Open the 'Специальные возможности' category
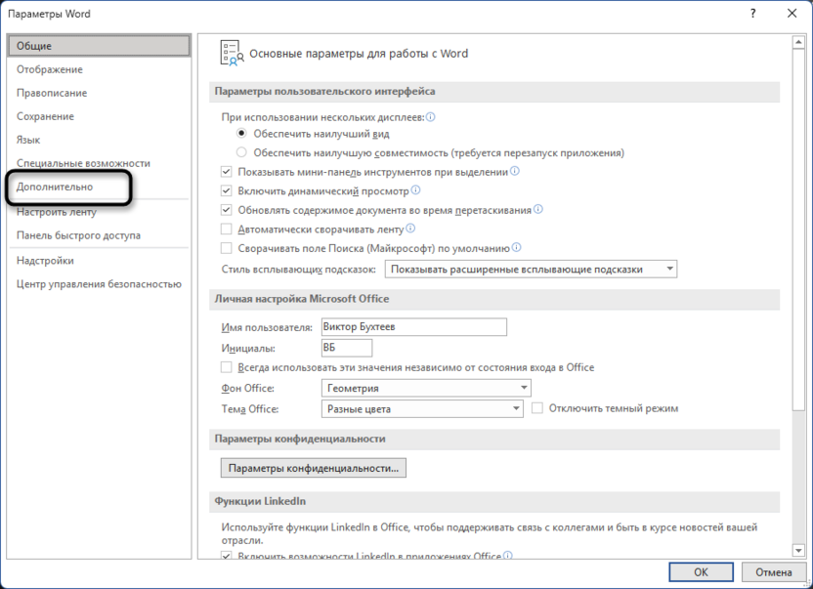The height and width of the screenshot is (589, 813). tap(99, 163)
